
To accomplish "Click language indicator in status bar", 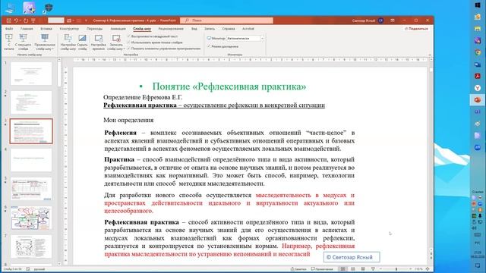I will 39,269.
